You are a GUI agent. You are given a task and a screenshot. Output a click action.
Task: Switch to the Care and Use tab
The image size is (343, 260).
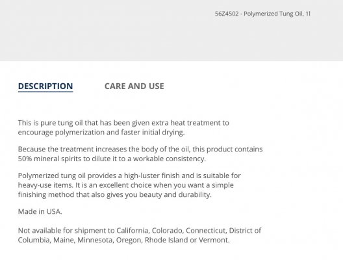click(134, 86)
